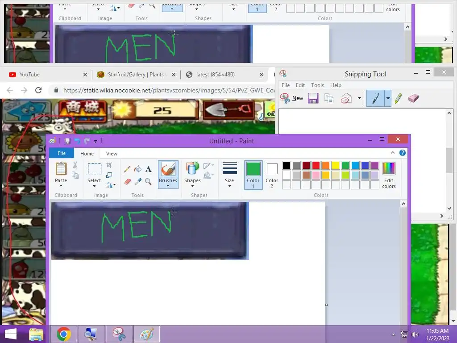The width and height of the screenshot is (457, 343).
Task: Click the Save icon in Paint title bar
Action: (67, 141)
